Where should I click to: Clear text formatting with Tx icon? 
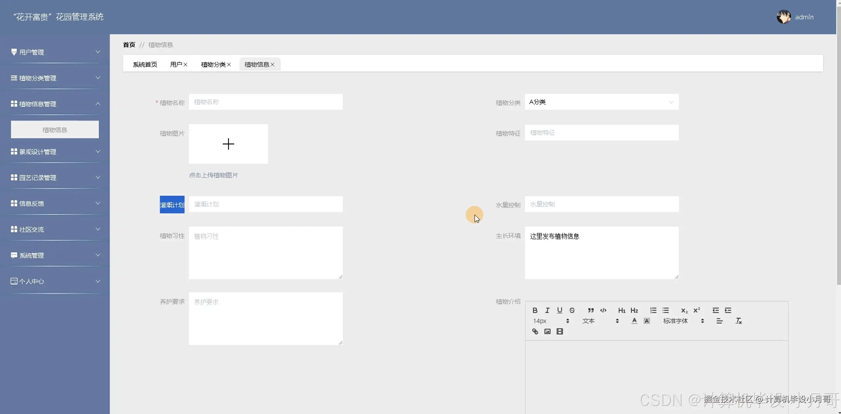click(739, 321)
